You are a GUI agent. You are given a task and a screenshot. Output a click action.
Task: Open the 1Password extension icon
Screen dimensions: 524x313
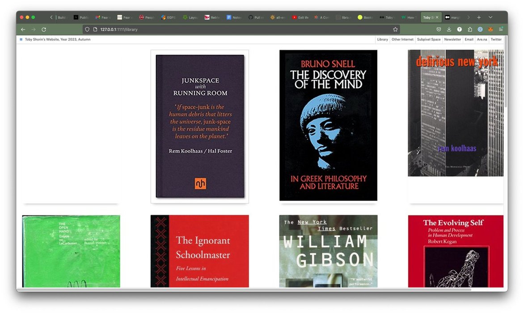480,30
